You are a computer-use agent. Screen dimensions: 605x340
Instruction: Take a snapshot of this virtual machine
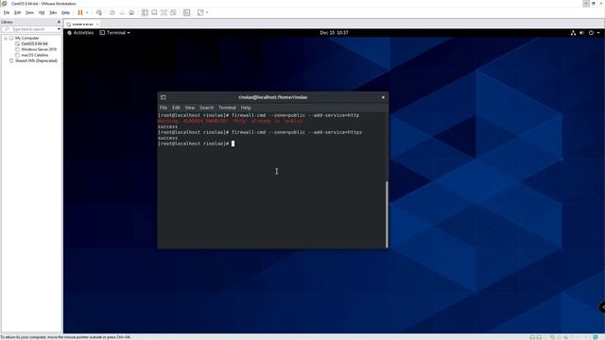click(112, 12)
